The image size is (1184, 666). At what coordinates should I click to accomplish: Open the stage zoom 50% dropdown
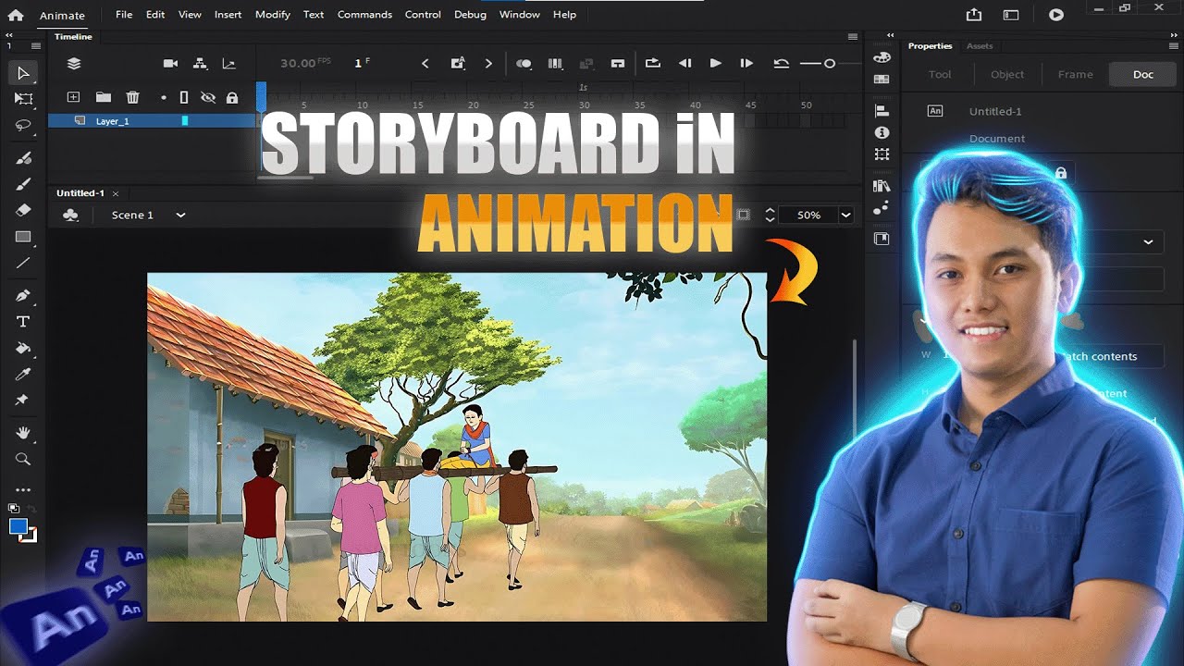click(x=845, y=215)
